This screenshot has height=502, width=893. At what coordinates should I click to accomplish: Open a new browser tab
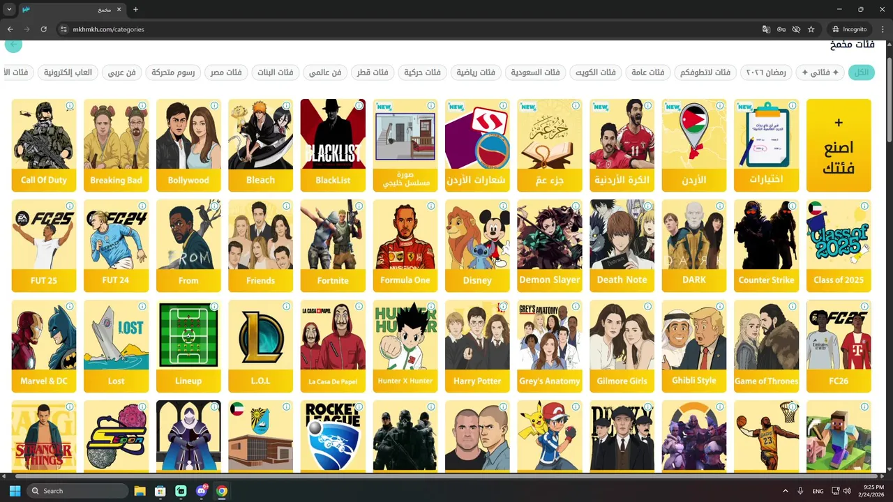pyautogui.click(x=135, y=10)
